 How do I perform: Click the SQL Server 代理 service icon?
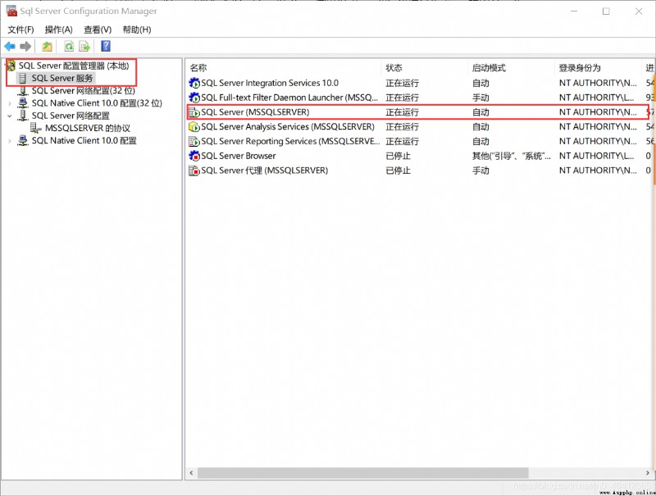[x=194, y=171]
